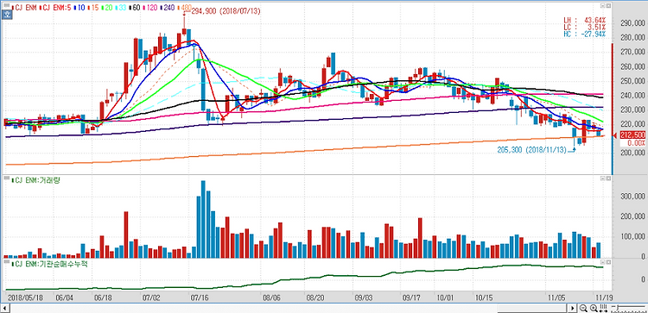Click the 200,000 price axis label
The image size is (648, 313).
click(633, 153)
